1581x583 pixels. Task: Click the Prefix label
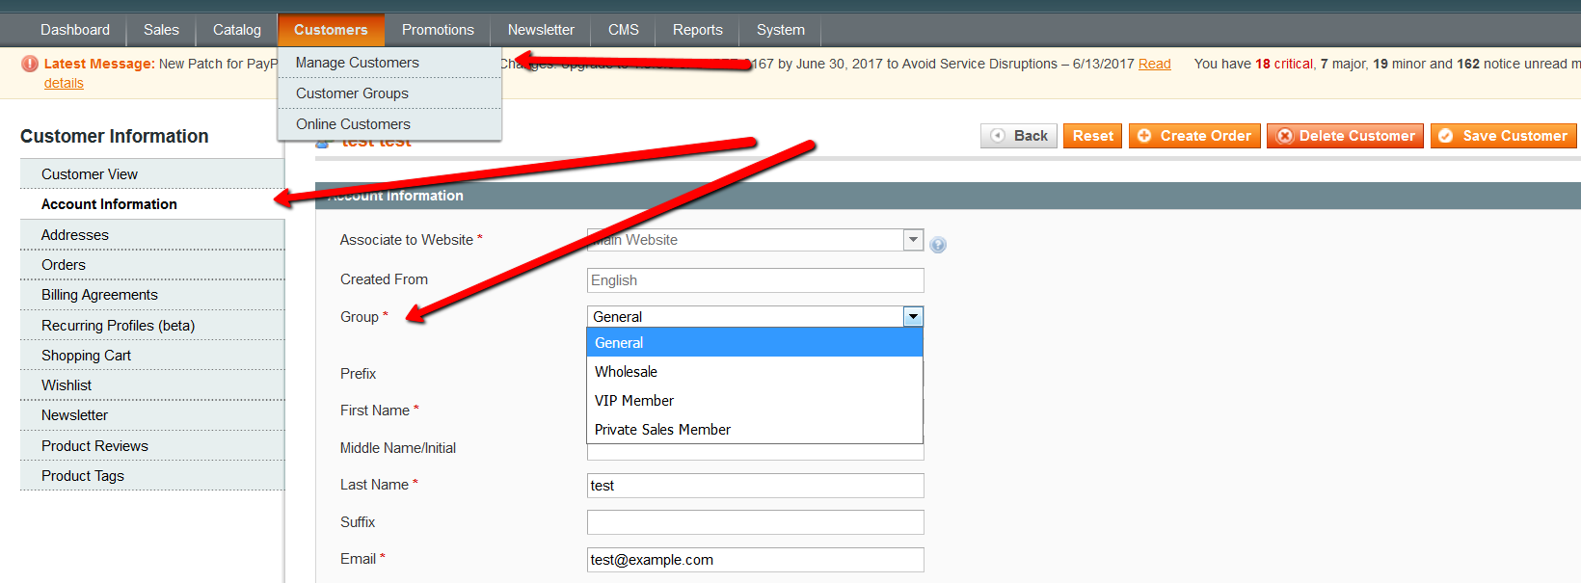[x=358, y=374]
